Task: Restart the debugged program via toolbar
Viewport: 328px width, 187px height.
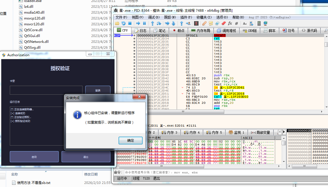Action: [x=123, y=23]
